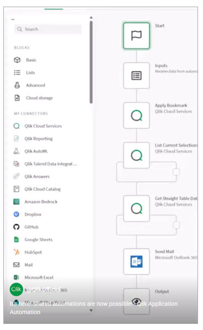
Task: Select GitHub connector icon
Action: 17,227
